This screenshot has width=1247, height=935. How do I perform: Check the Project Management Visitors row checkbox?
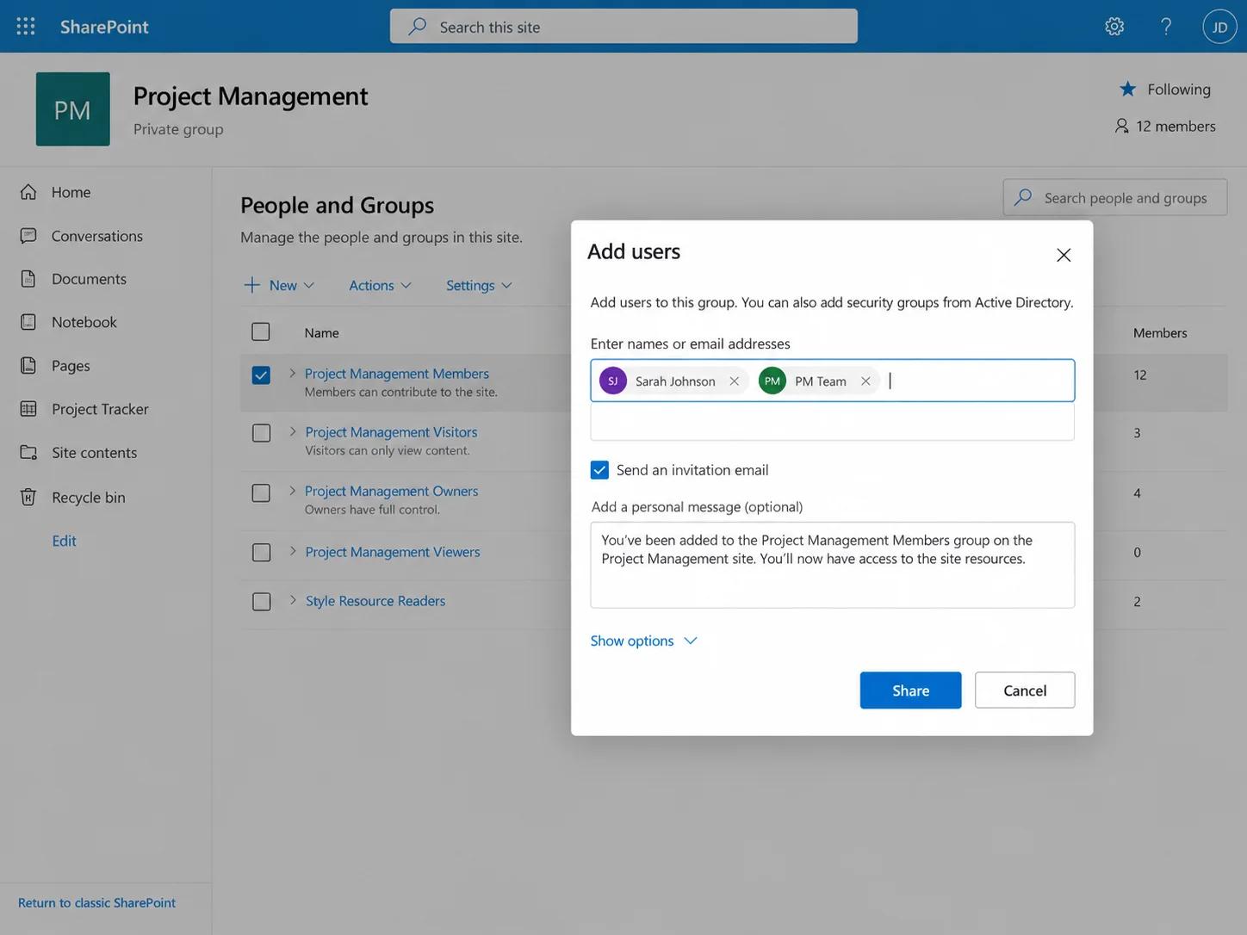(261, 433)
